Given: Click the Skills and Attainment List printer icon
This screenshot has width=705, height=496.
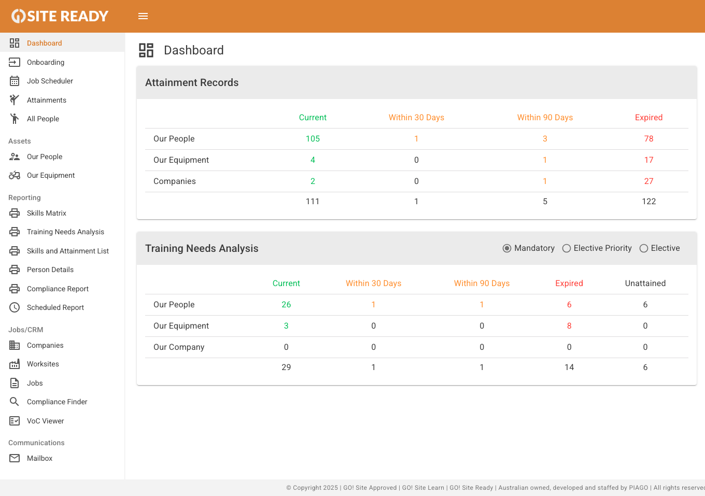Looking at the screenshot, I should coord(15,251).
